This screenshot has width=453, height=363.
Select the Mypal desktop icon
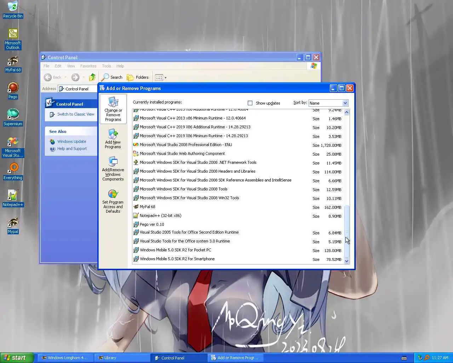click(x=13, y=225)
